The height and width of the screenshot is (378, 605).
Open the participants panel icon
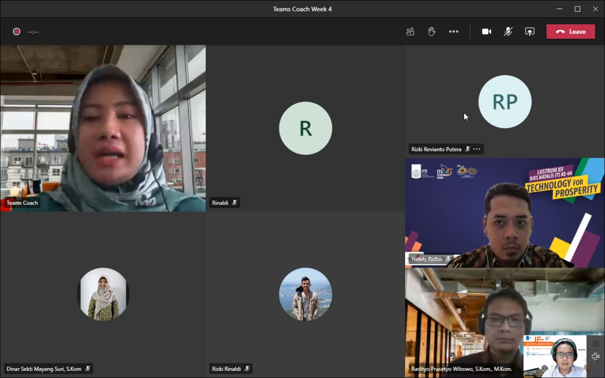pyautogui.click(x=410, y=32)
